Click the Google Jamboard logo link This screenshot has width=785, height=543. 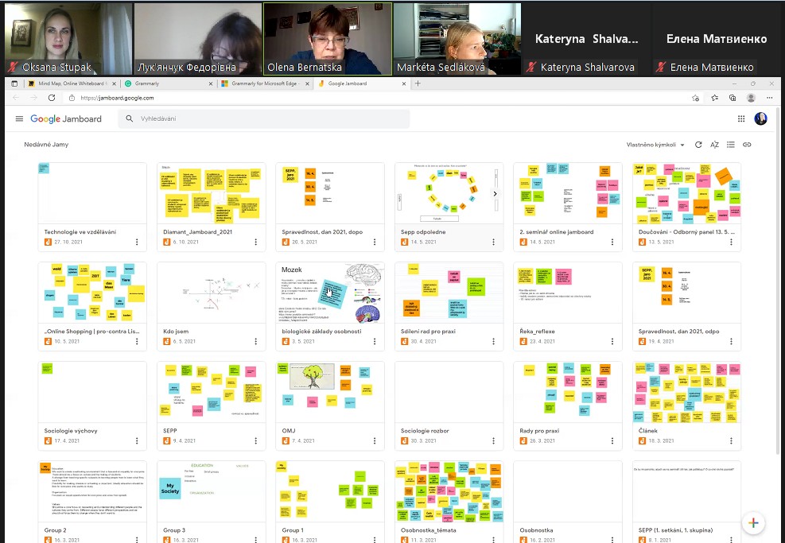(66, 119)
